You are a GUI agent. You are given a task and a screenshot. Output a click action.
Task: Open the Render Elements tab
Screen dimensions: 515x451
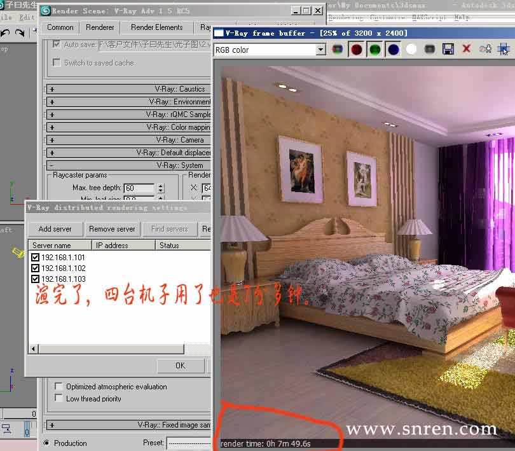pyautogui.click(x=156, y=27)
